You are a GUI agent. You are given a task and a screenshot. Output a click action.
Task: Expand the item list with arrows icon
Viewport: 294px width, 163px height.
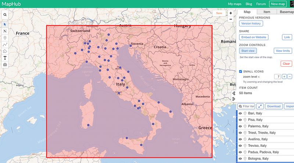tap(260, 106)
